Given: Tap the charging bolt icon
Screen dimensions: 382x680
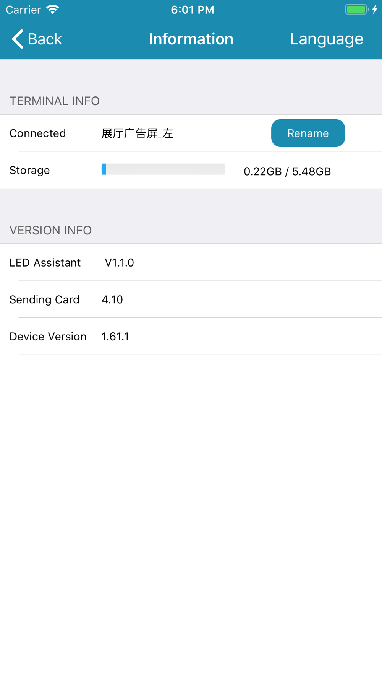Looking at the screenshot, I should pos(375,10).
